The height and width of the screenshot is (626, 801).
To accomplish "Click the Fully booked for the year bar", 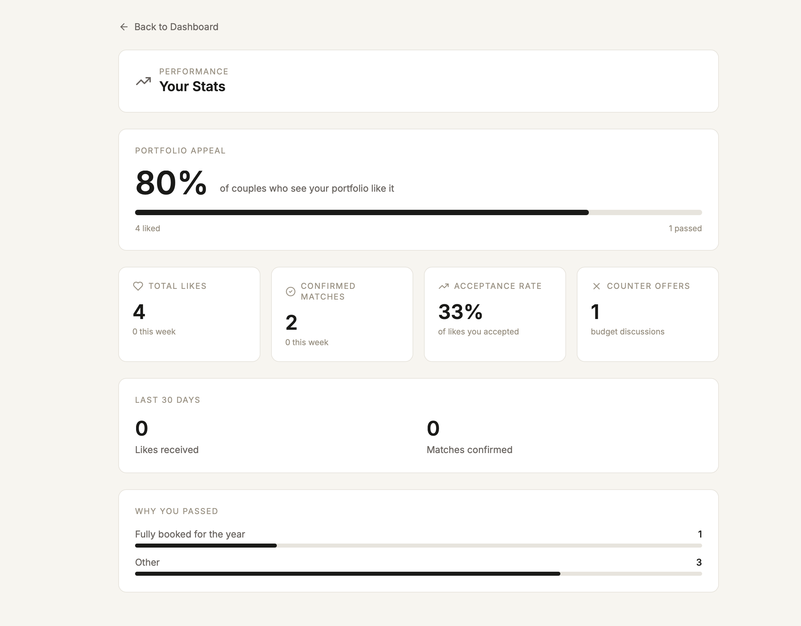I will [418, 546].
